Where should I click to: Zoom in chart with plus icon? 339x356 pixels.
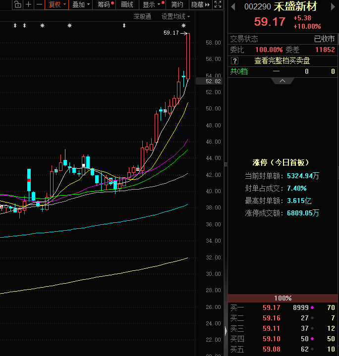(29, 5)
